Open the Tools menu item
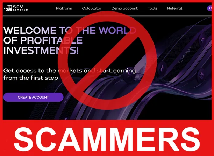 point(152,8)
